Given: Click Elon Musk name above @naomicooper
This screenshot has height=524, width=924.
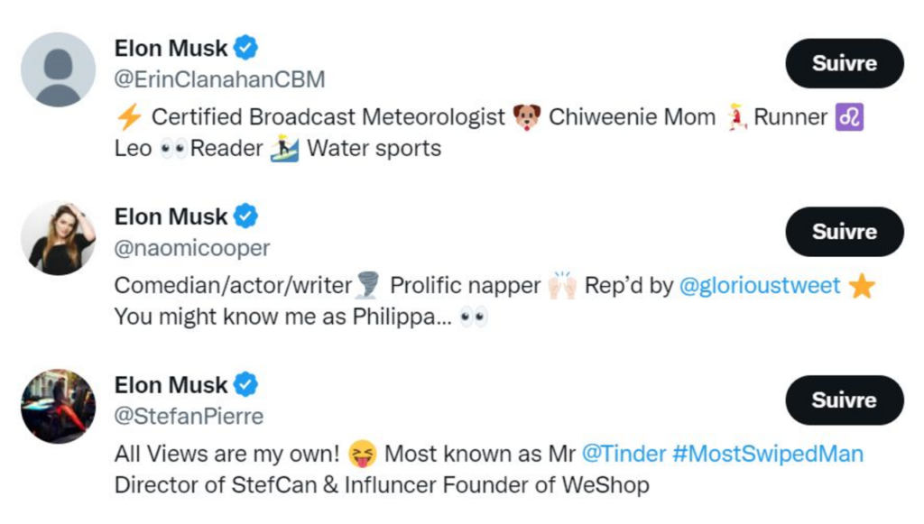Looking at the screenshot, I should 171,216.
